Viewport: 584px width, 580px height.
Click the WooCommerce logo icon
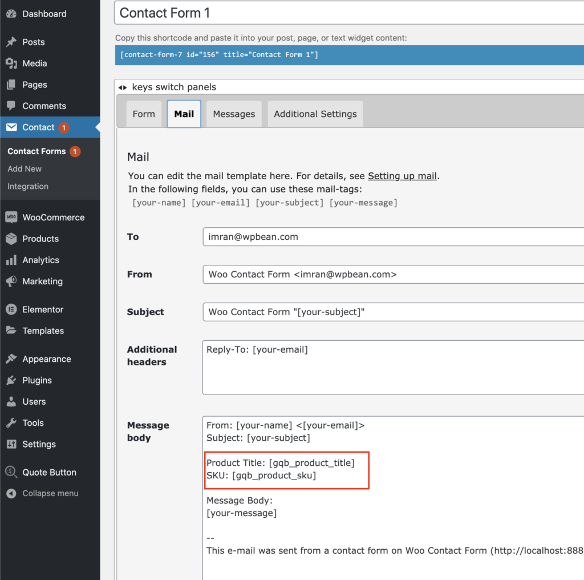[x=11, y=217]
